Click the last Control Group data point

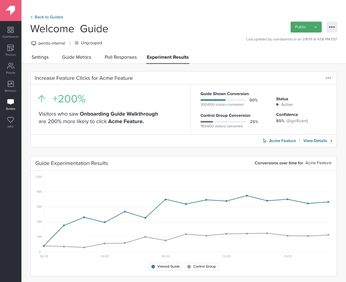click(328, 235)
